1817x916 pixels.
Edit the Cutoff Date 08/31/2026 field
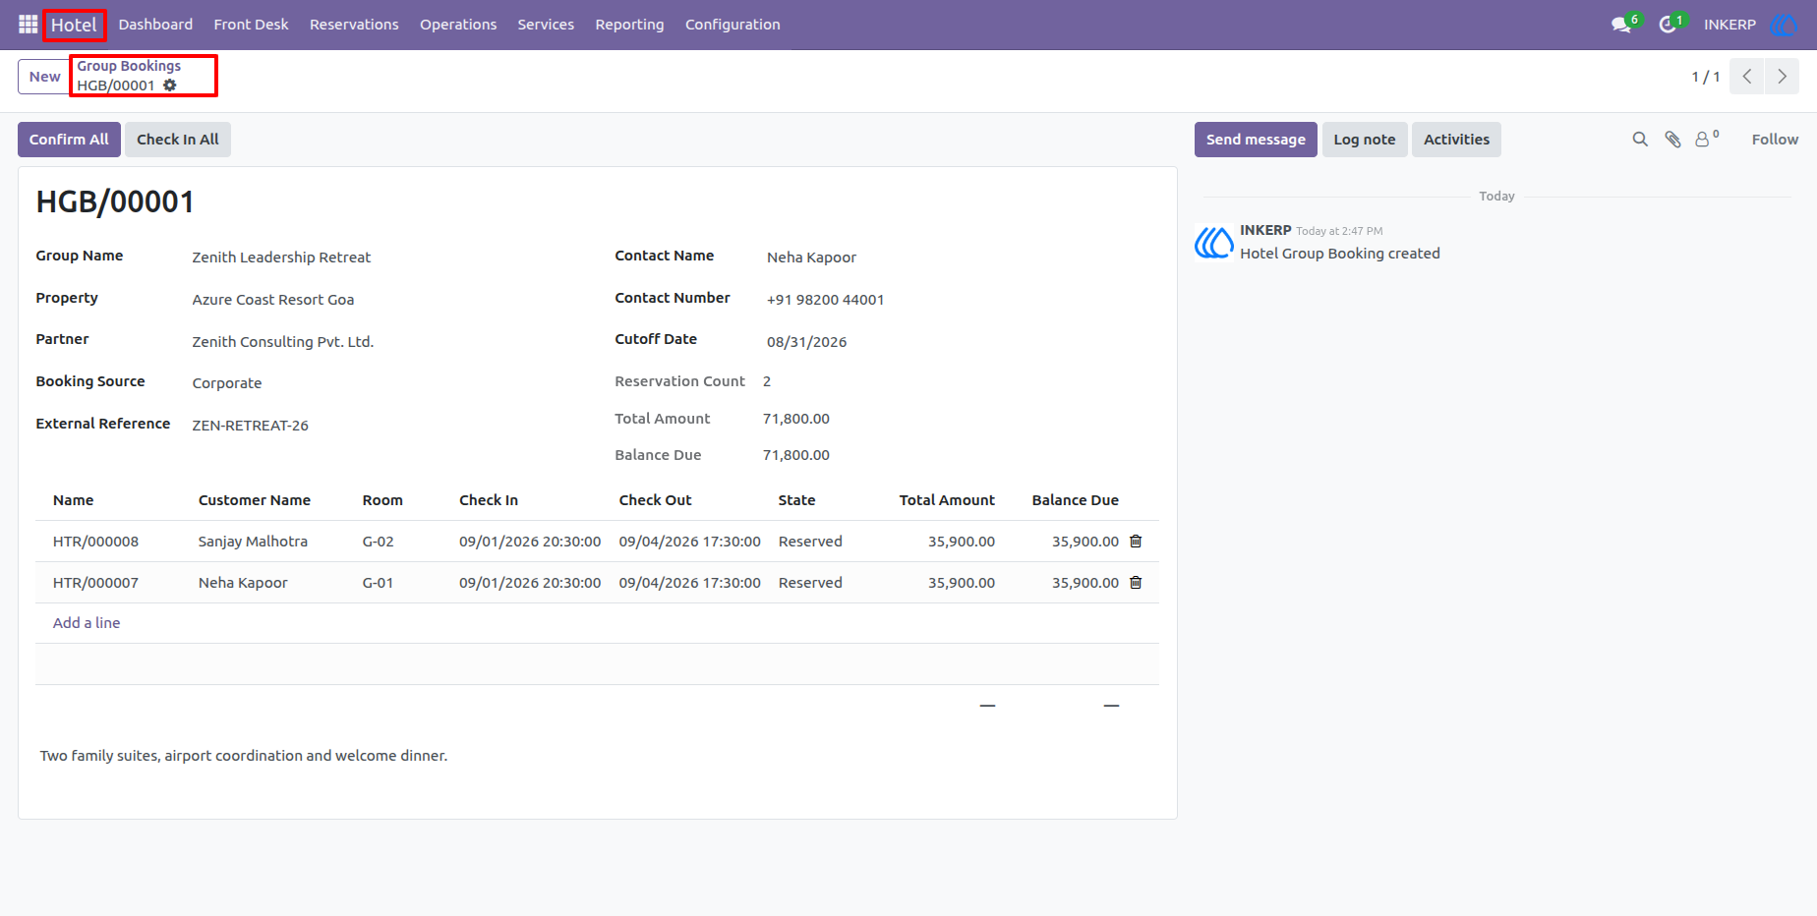(961, 342)
